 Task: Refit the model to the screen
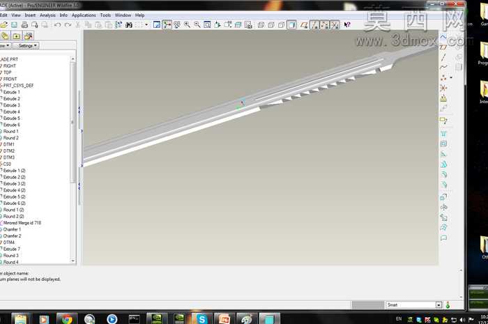click(x=207, y=25)
